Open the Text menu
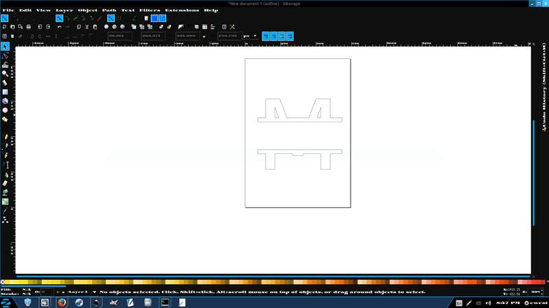 point(128,10)
